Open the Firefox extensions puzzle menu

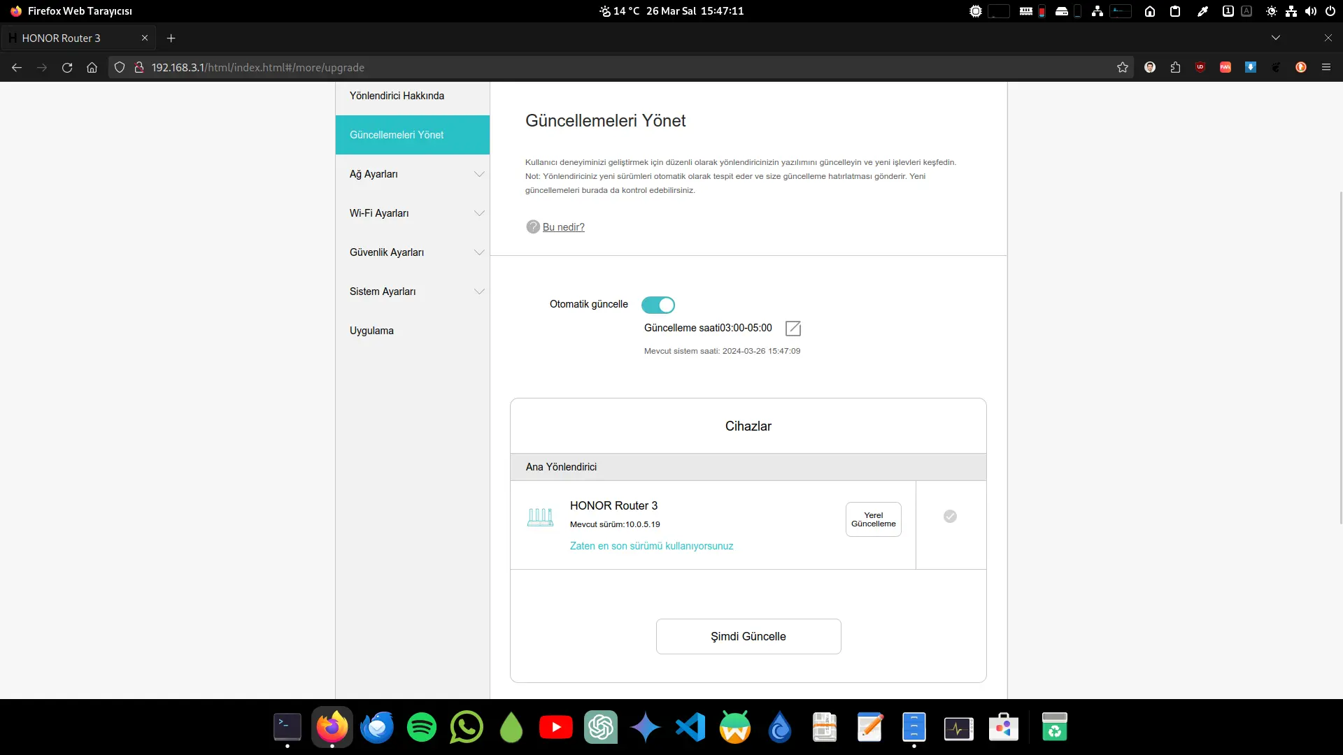(1175, 67)
